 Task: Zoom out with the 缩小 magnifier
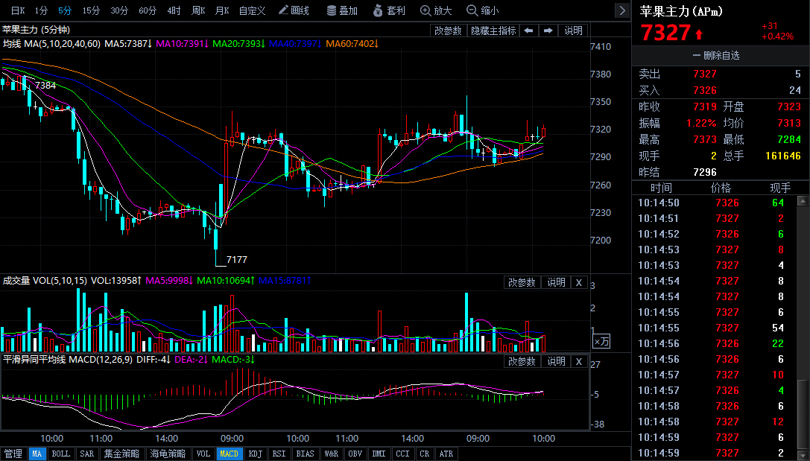482,10
